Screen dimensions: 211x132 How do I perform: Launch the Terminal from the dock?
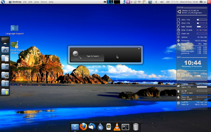pyautogui.click(x=125, y=127)
